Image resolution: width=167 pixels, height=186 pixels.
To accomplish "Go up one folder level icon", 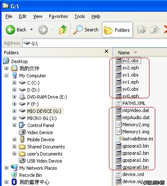I will 63,30.
